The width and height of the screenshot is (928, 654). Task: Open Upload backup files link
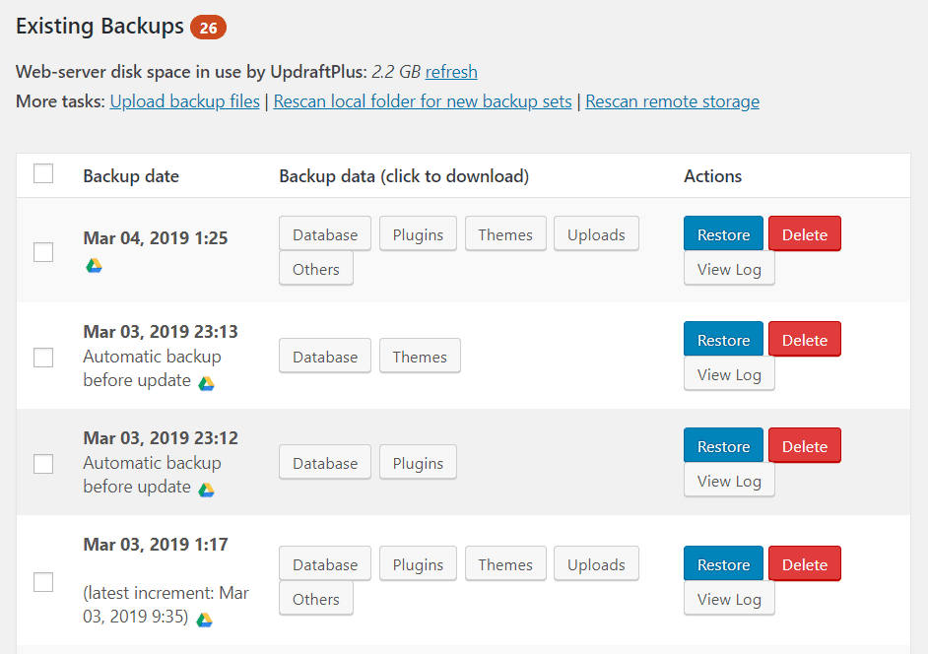(184, 101)
